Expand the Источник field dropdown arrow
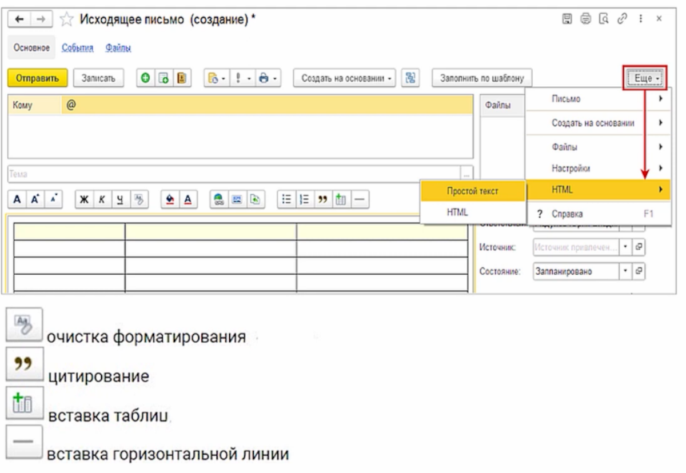This screenshot has width=686, height=473. (626, 248)
